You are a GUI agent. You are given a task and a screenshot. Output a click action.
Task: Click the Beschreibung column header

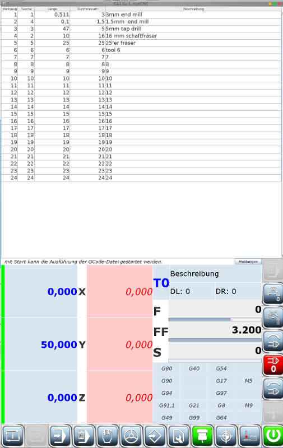(x=193, y=9)
